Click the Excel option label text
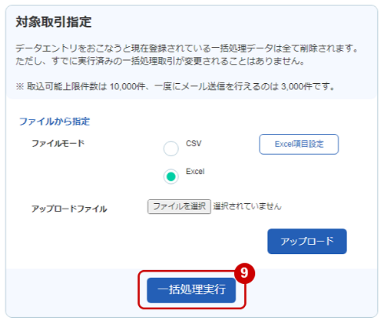The width and height of the screenshot is (384, 324). pyautogui.click(x=195, y=172)
